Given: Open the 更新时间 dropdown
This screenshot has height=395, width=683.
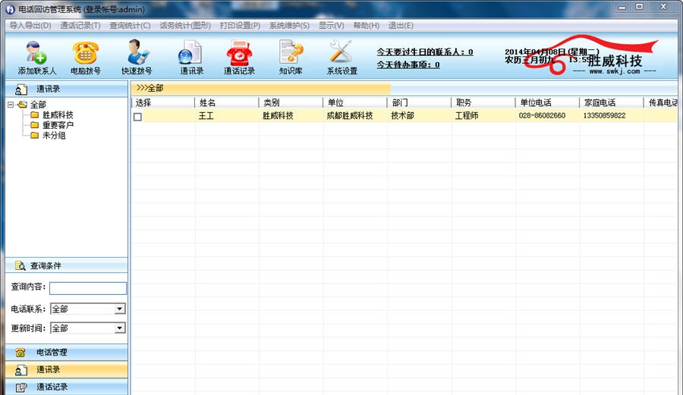Looking at the screenshot, I should (120, 328).
